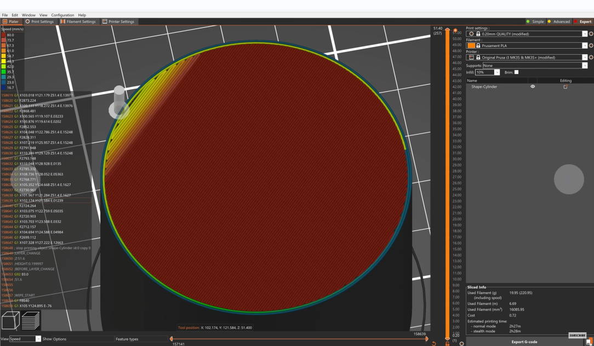Click nozzle tool marker in 3D preview
The height and width of the screenshot is (346, 594).
point(119,102)
